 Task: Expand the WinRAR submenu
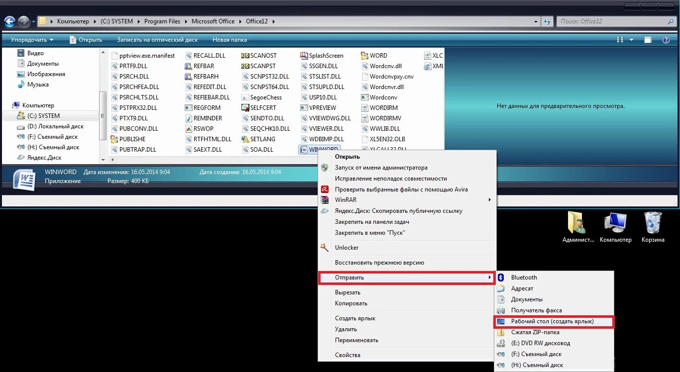coord(407,200)
